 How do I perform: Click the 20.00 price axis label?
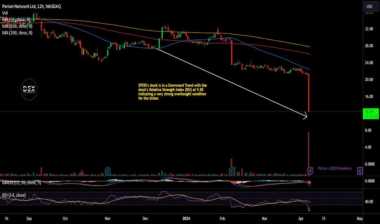[369, 80]
